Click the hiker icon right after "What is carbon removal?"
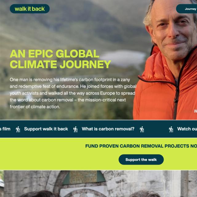The image size is (197, 197). [142, 129]
